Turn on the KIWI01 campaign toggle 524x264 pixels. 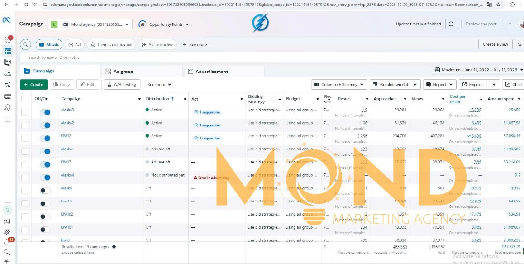(x=45, y=230)
